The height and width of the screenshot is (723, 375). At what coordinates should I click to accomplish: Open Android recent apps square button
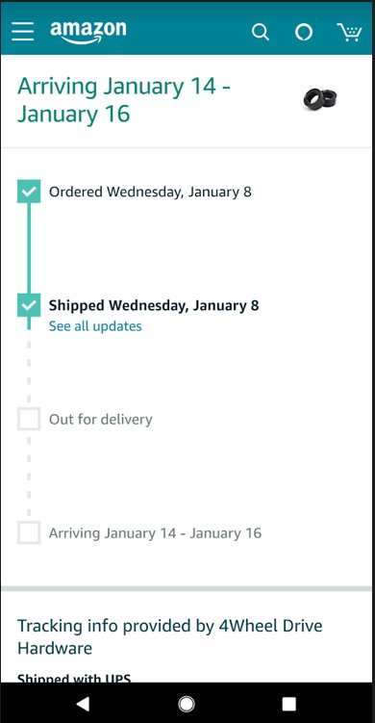(288, 704)
